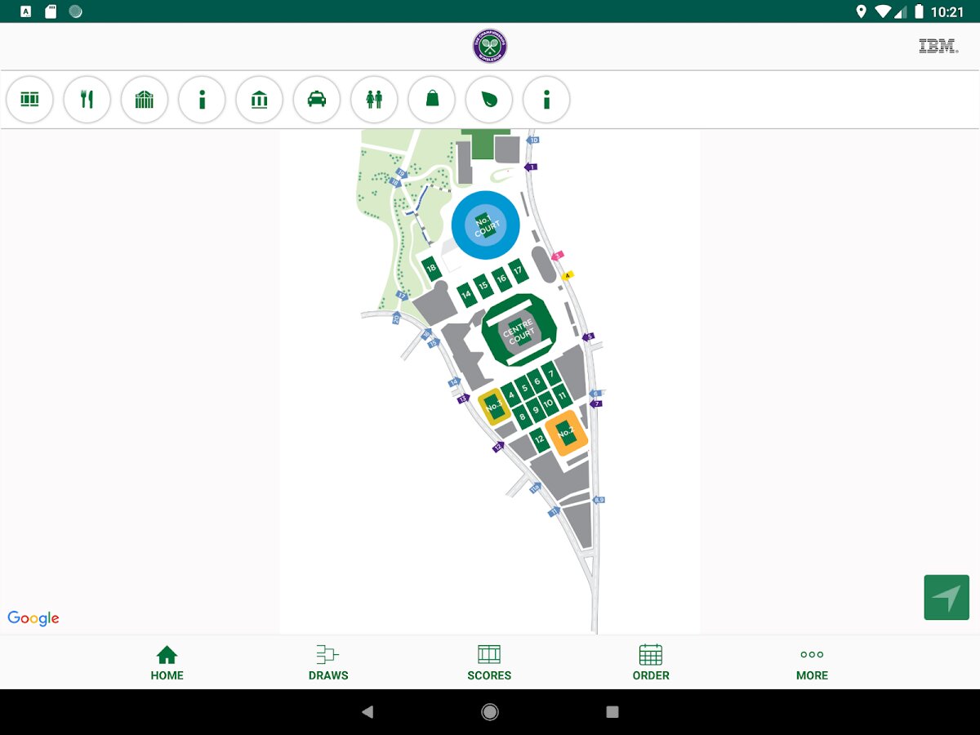Select the green leaf icon
The image size is (980, 735).
tap(489, 100)
